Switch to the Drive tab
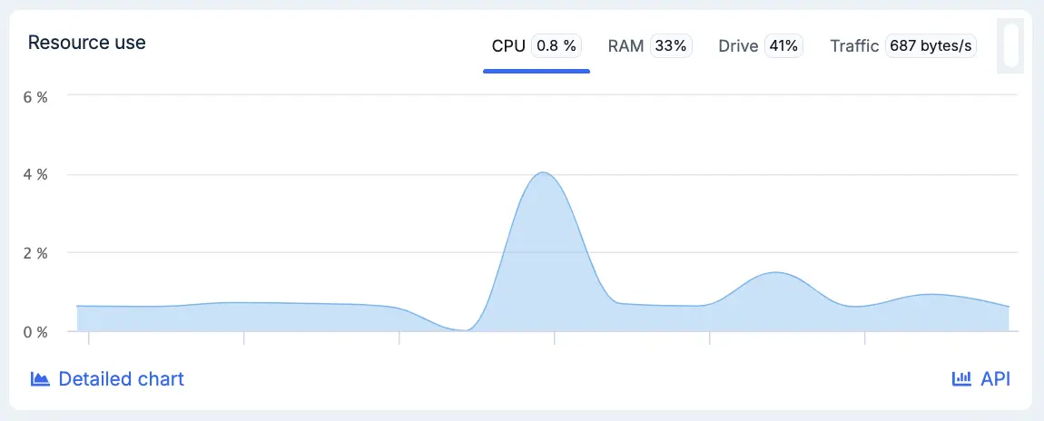This screenshot has height=421, width=1044. [x=761, y=46]
